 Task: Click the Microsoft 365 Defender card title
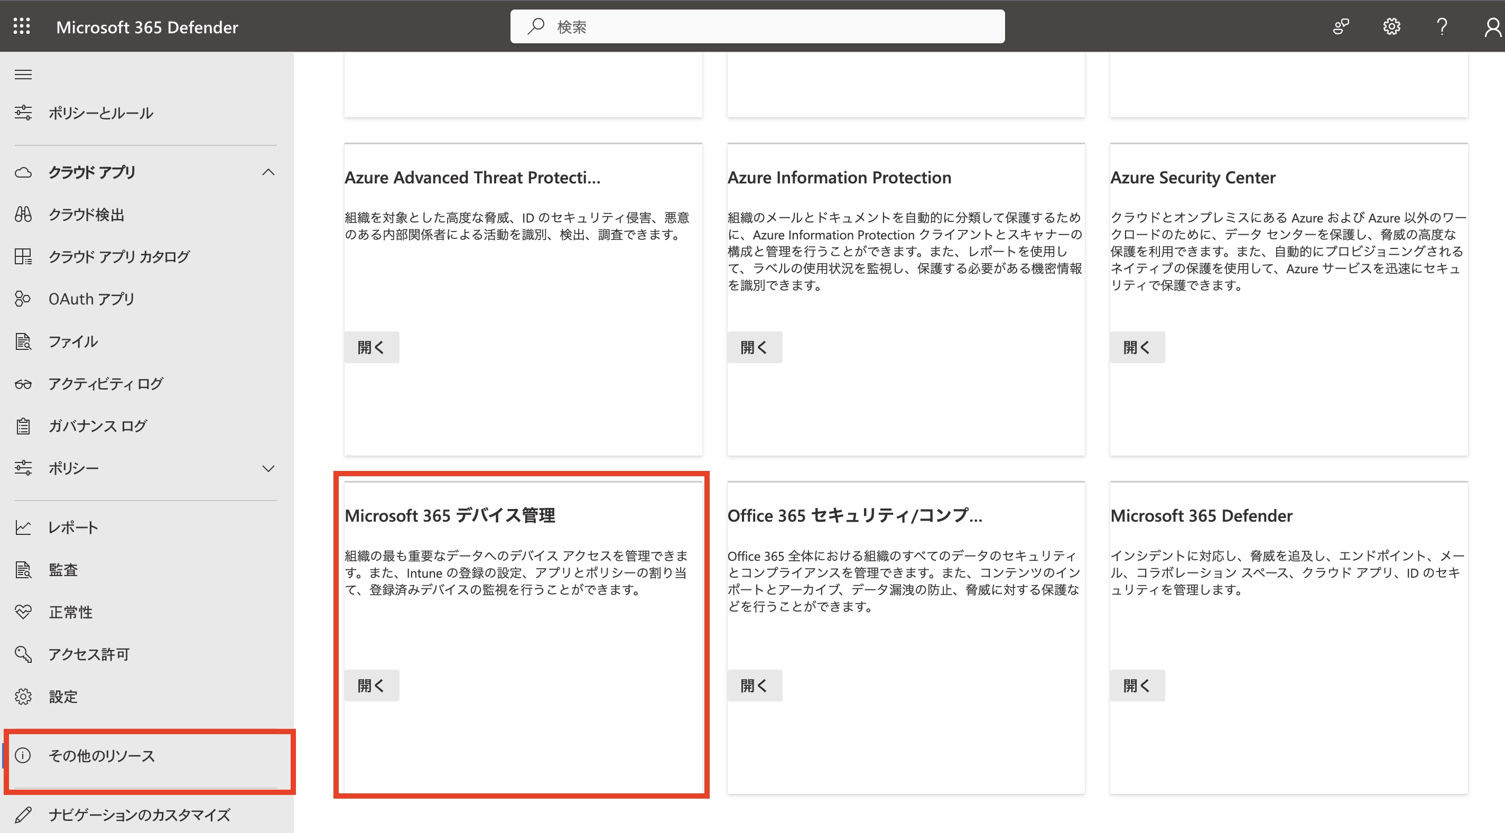point(1201,515)
